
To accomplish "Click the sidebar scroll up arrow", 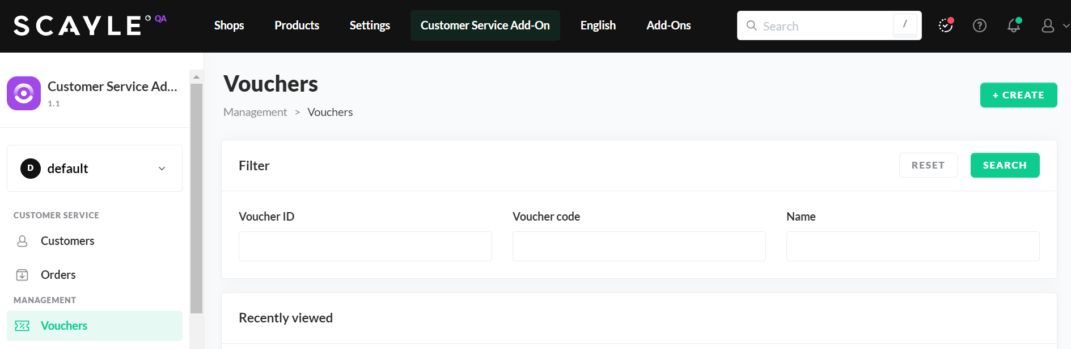I will coord(196,77).
